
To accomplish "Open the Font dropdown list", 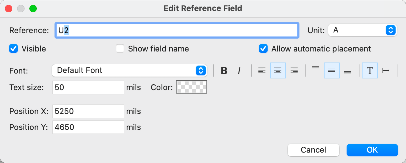I will coord(129,70).
